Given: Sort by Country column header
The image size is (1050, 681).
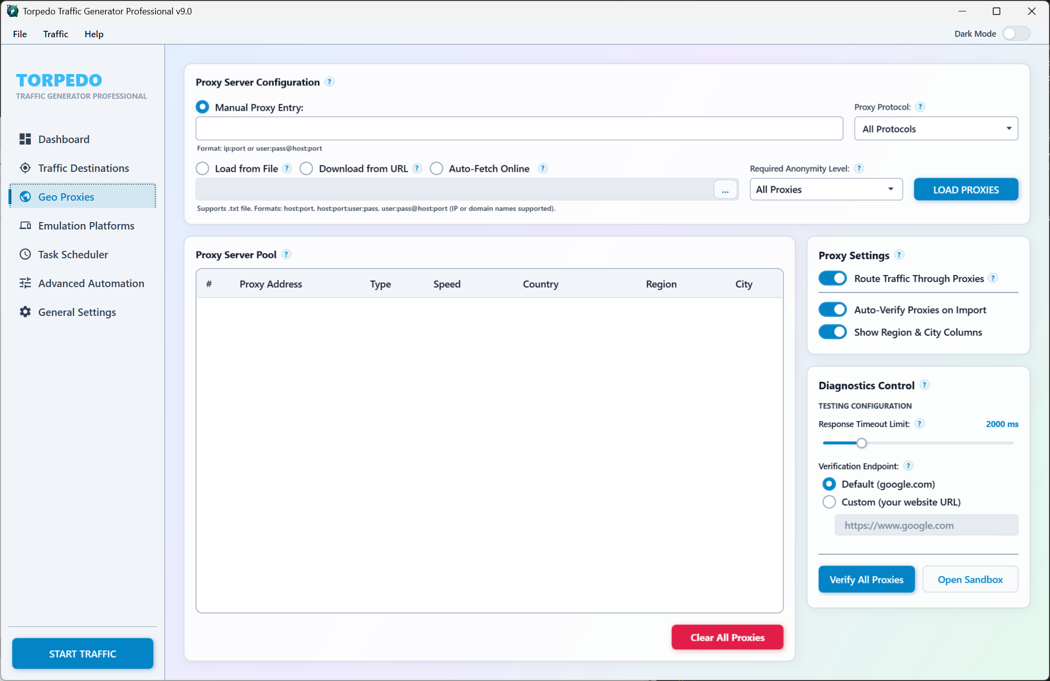Looking at the screenshot, I should (x=540, y=284).
